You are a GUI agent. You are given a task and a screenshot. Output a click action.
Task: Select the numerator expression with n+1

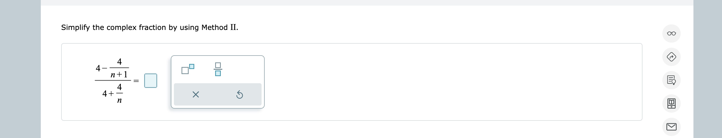click(x=112, y=68)
